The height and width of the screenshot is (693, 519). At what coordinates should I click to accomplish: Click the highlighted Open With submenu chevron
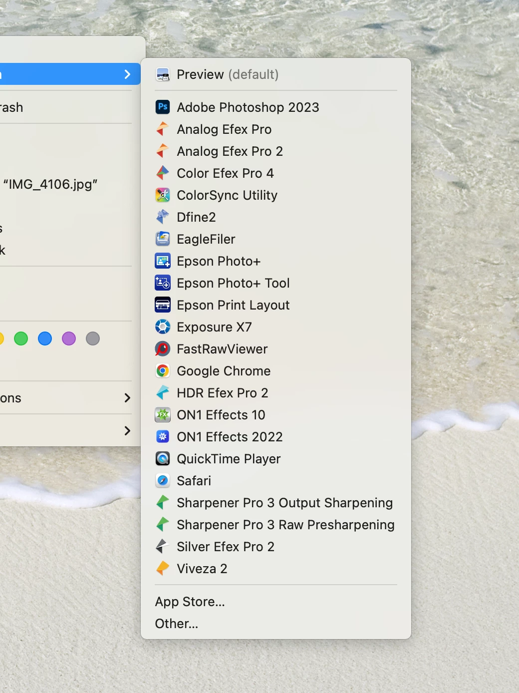[127, 74]
